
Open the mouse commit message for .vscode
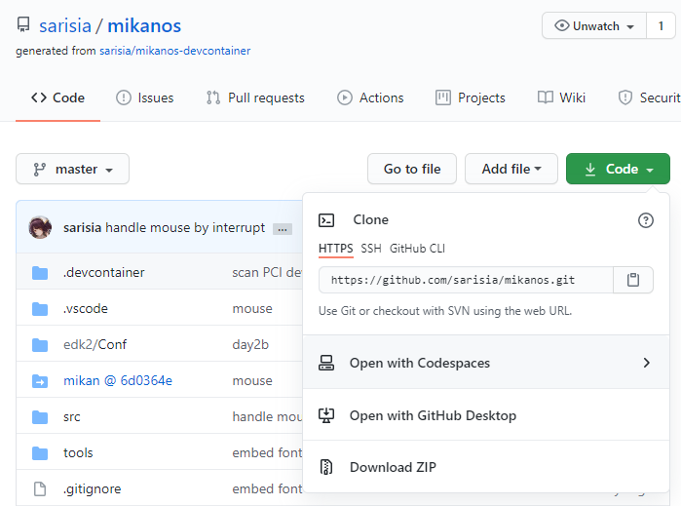pos(252,309)
